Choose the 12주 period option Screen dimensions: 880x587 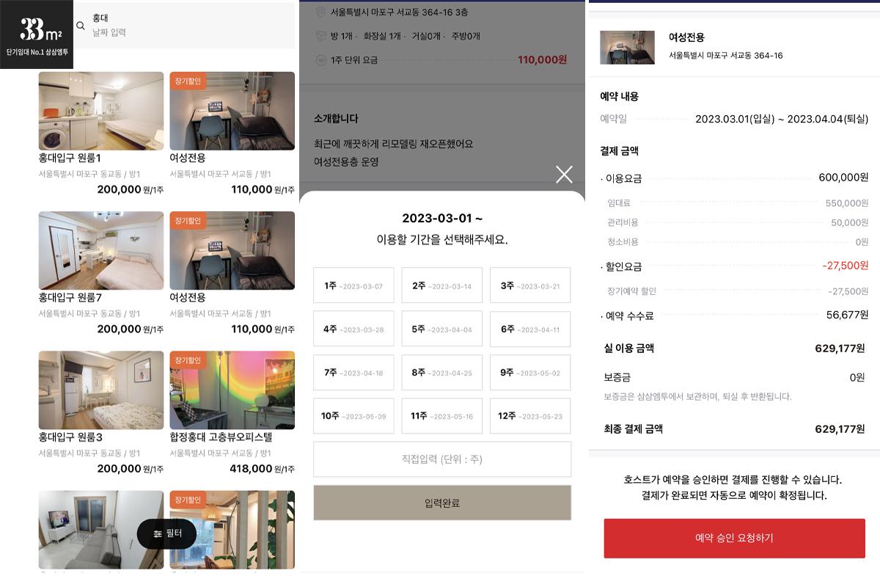point(530,416)
